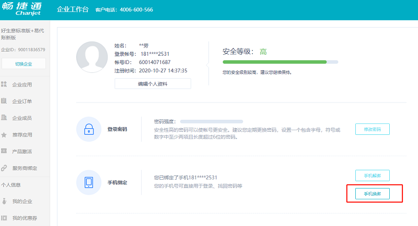Screen dimensions: 418x226
Task: Go to 服务商绑定 menu entry
Action: pos(25,168)
